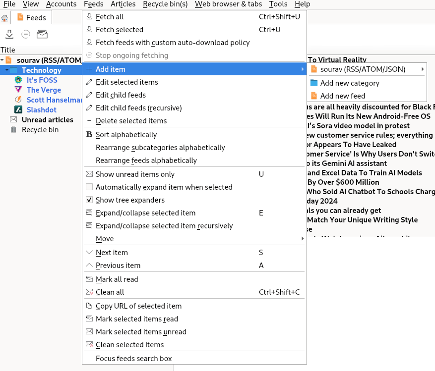This screenshot has width=435, height=371.
Task: Toggle Show unread items only
Action: tap(135, 174)
